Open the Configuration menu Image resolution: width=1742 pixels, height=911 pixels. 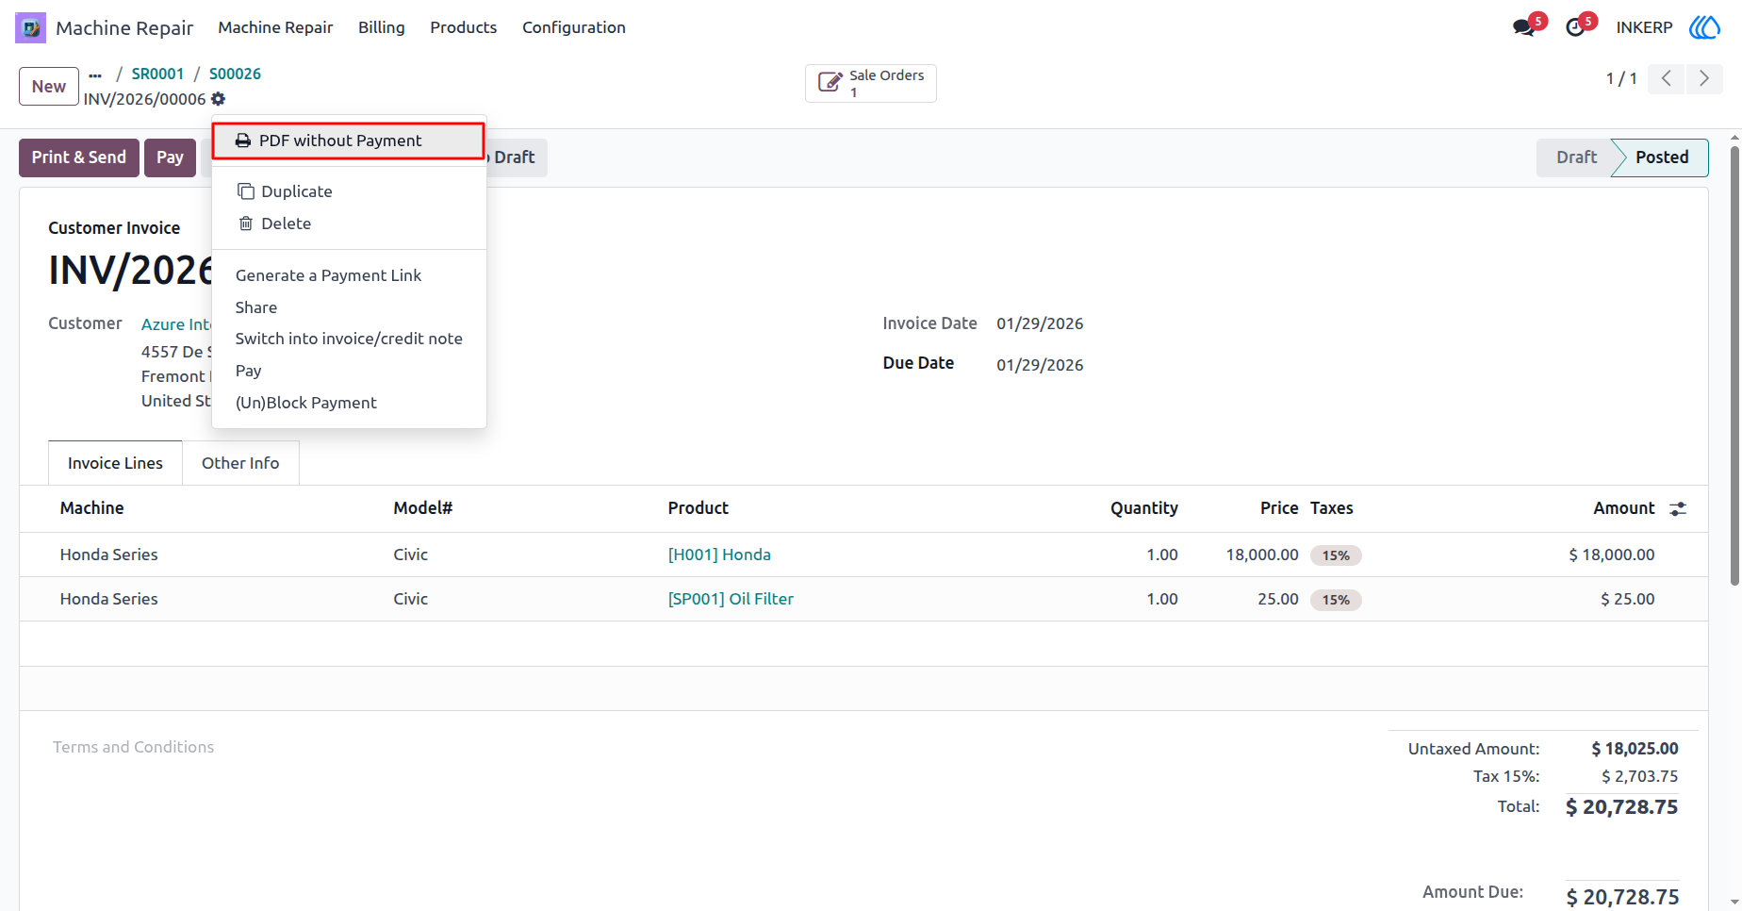click(574, 27)
